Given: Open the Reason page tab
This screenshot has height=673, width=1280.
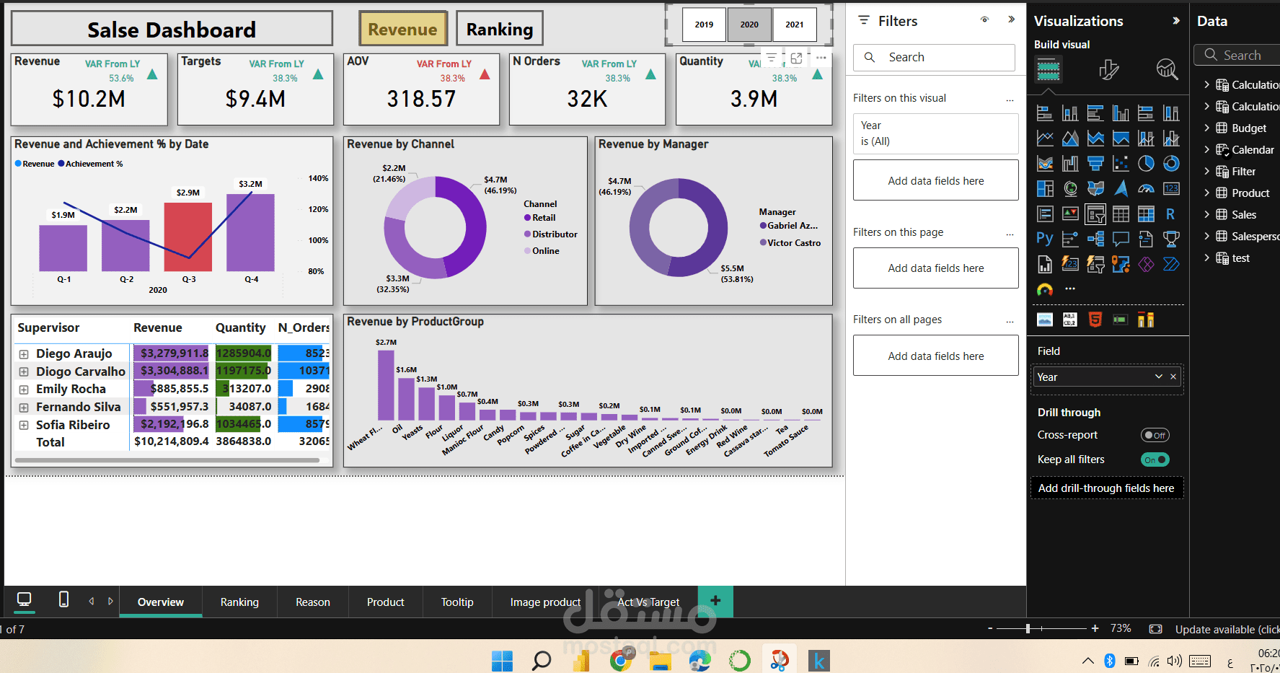Looking at the screenshot, I should click(313, 602).
